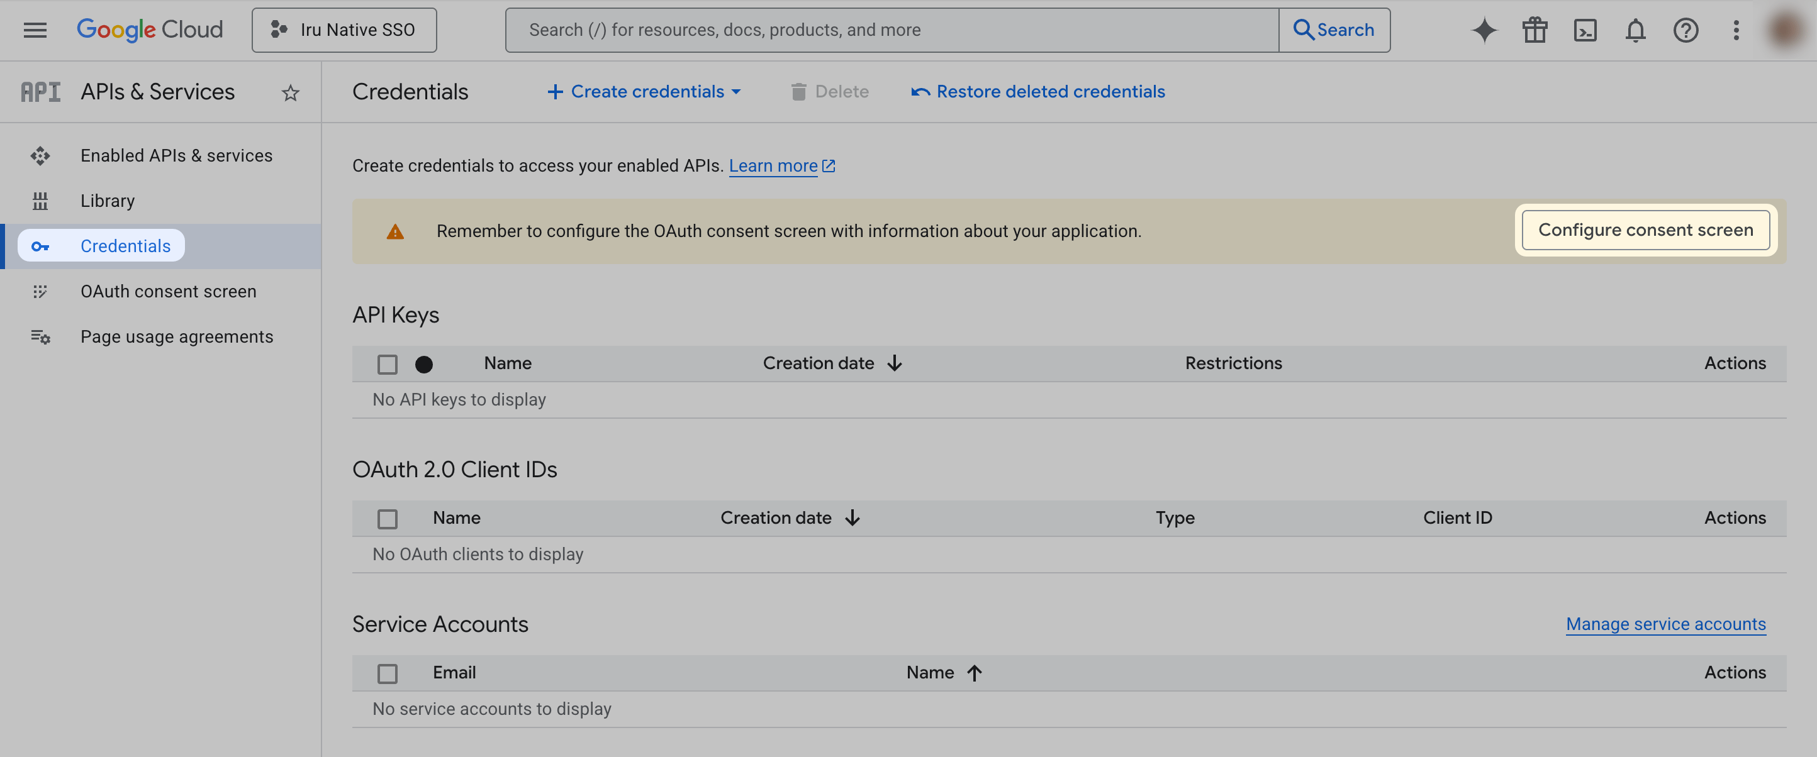1817x757 pixels.
Task: Pin APIs & Services with the star
Action: point(290,92)
